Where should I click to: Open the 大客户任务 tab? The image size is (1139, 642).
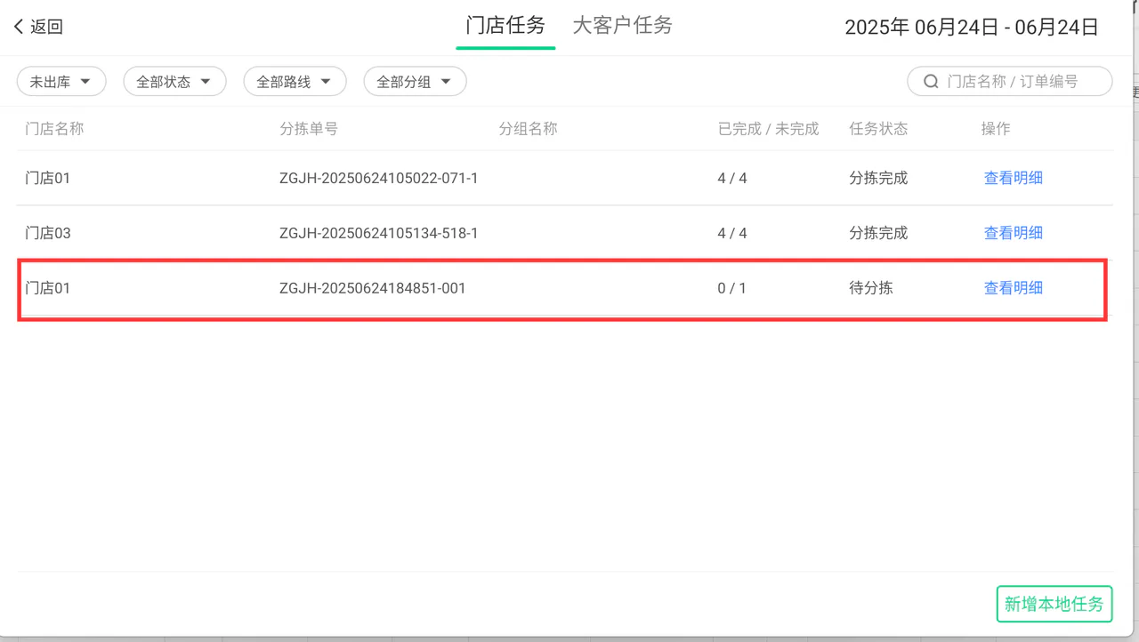click(x=622, y=25)
